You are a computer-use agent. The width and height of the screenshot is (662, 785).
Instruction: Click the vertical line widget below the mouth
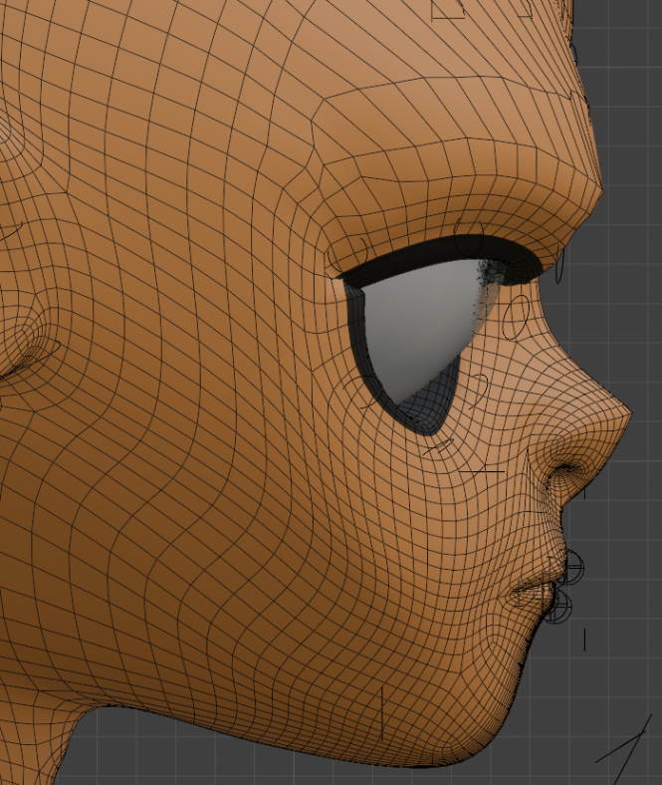[584, 640]
